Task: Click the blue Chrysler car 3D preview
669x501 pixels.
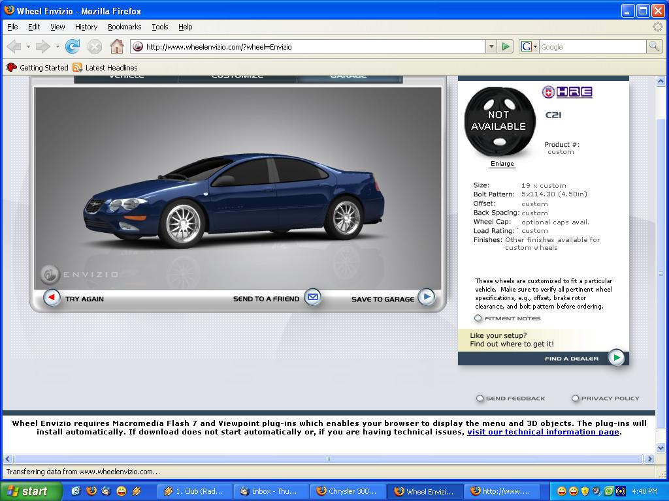Action: click(x=234, y=200)
